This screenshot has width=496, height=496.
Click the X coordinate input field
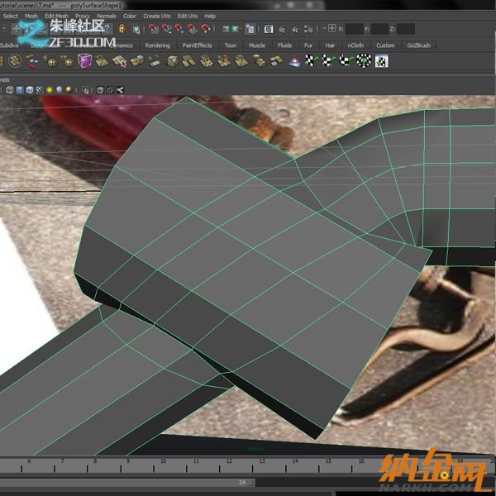(x=355, y=29)
